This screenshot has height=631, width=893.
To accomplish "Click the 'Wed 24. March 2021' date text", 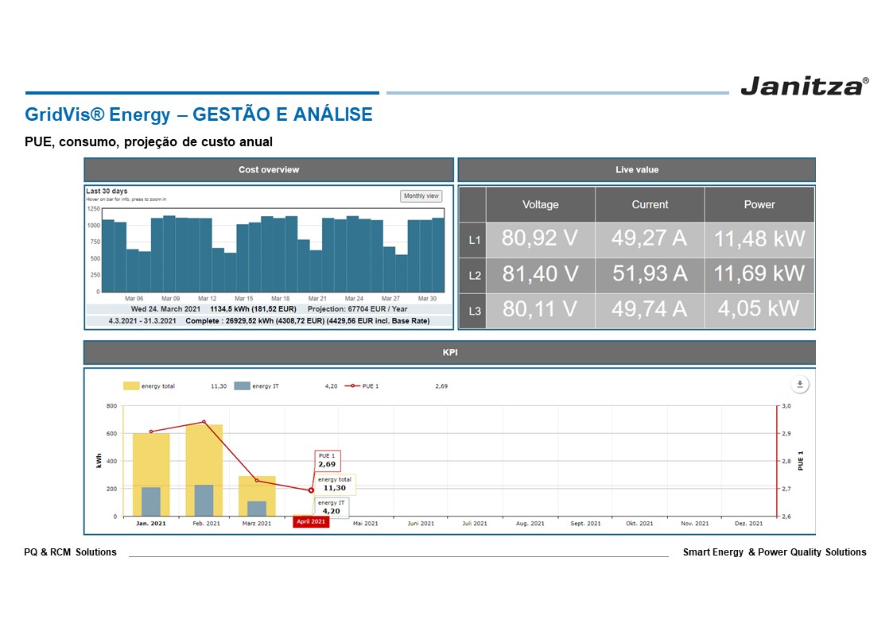I will click(x=165, y=309).
